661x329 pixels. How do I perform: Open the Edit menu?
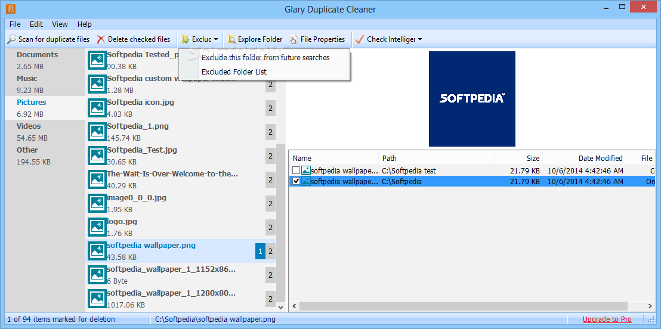[x=36, y=24]
